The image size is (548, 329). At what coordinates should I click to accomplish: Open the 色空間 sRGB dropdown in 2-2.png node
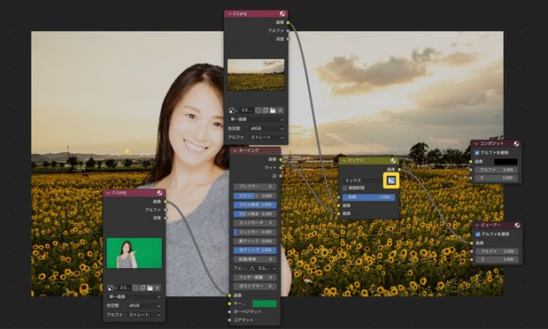click(266, 128)
